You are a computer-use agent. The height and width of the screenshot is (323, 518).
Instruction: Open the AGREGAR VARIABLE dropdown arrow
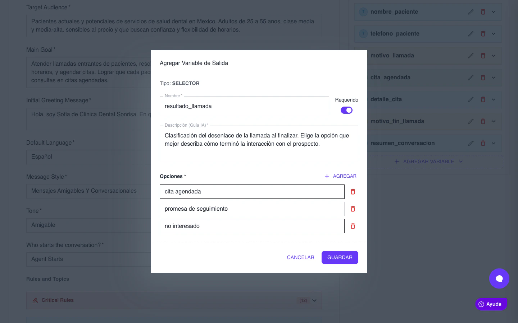[x=461, y=161]
